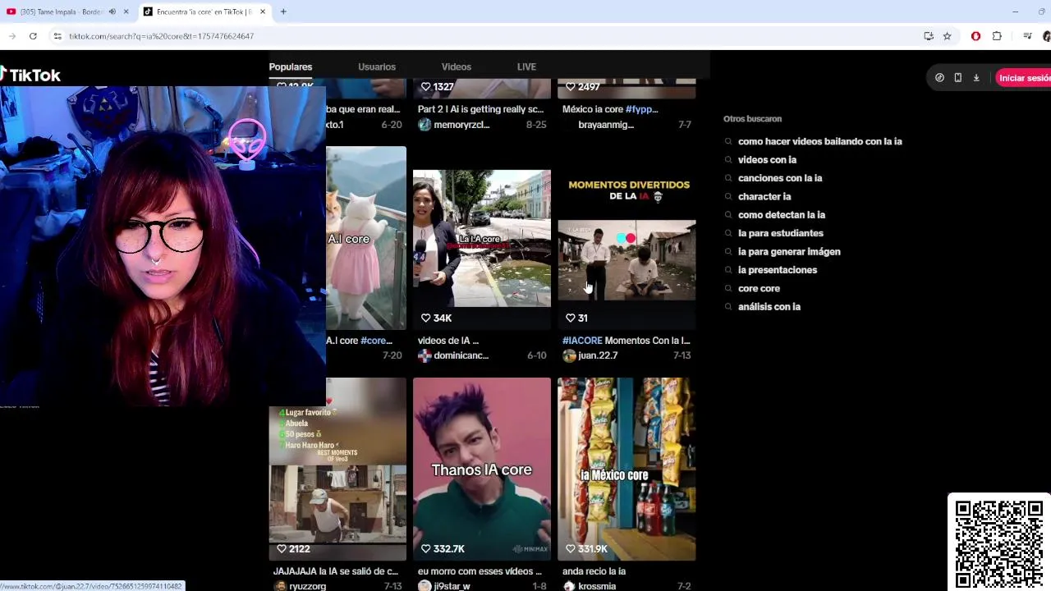
Task: Click search icon beside 'core core'
Action: [x=728, y=288]
